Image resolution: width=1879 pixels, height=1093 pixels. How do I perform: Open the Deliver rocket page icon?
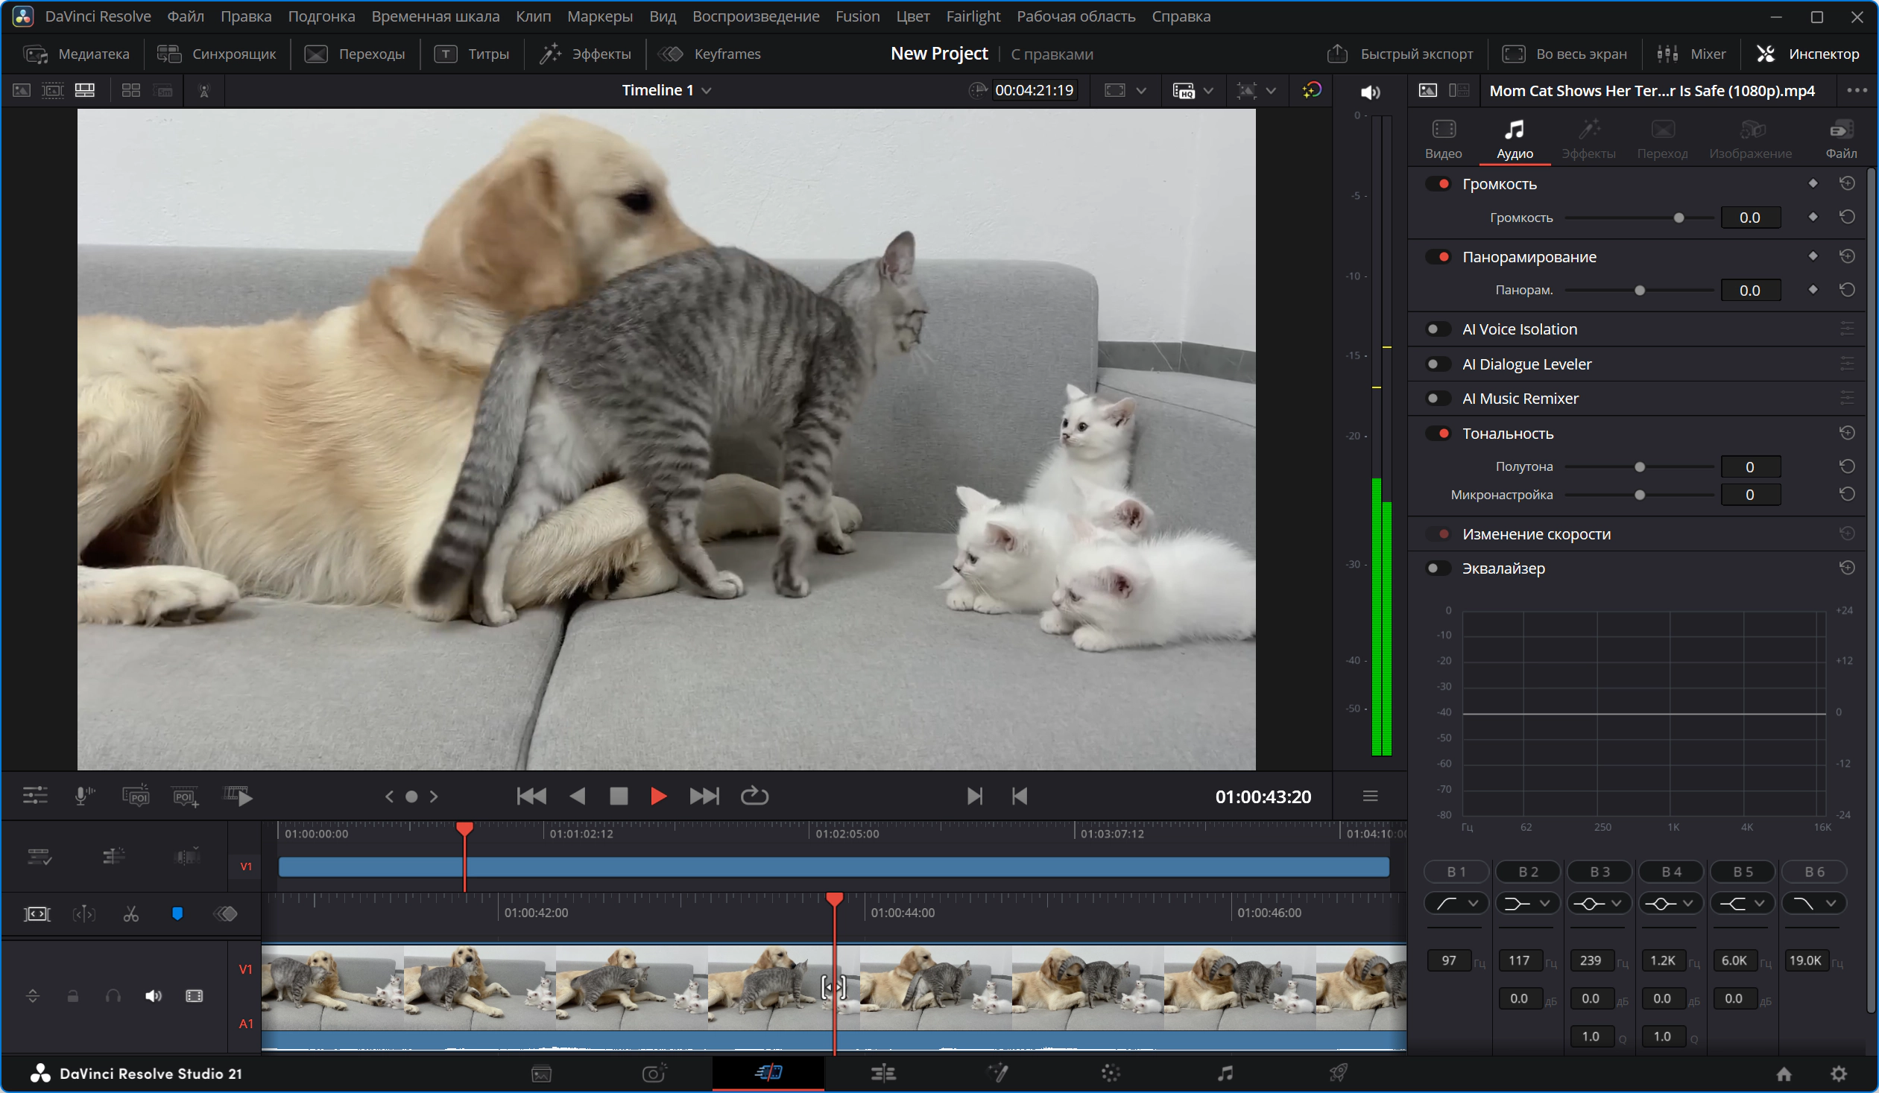pos(1339,1073)
